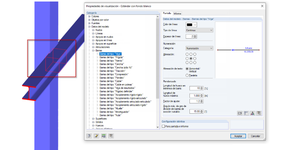
Task: Close the Propiedades de visualización dialog
Action: (262, 6)
